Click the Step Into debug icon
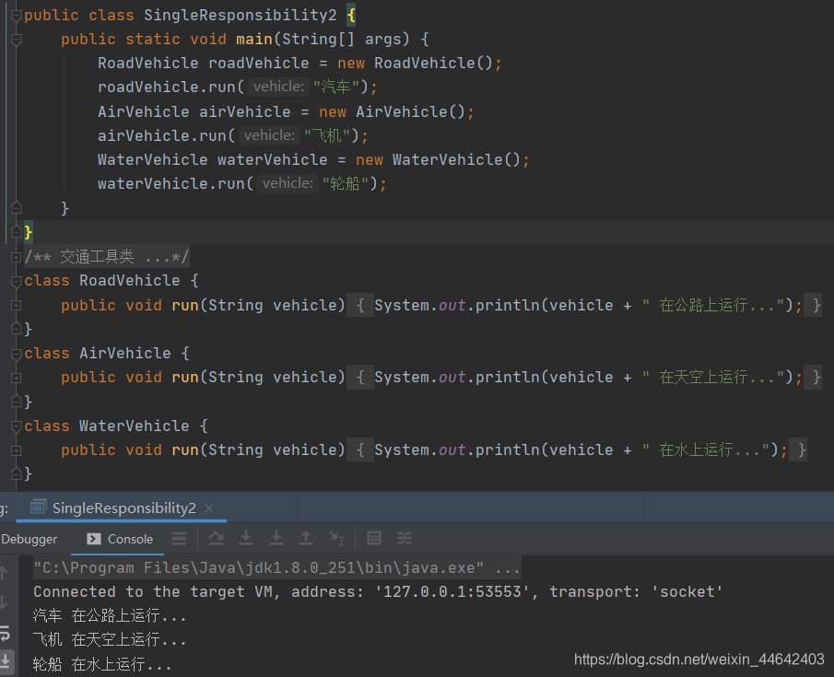The height and width of the screenshot is (677, 834). (246, 539)
